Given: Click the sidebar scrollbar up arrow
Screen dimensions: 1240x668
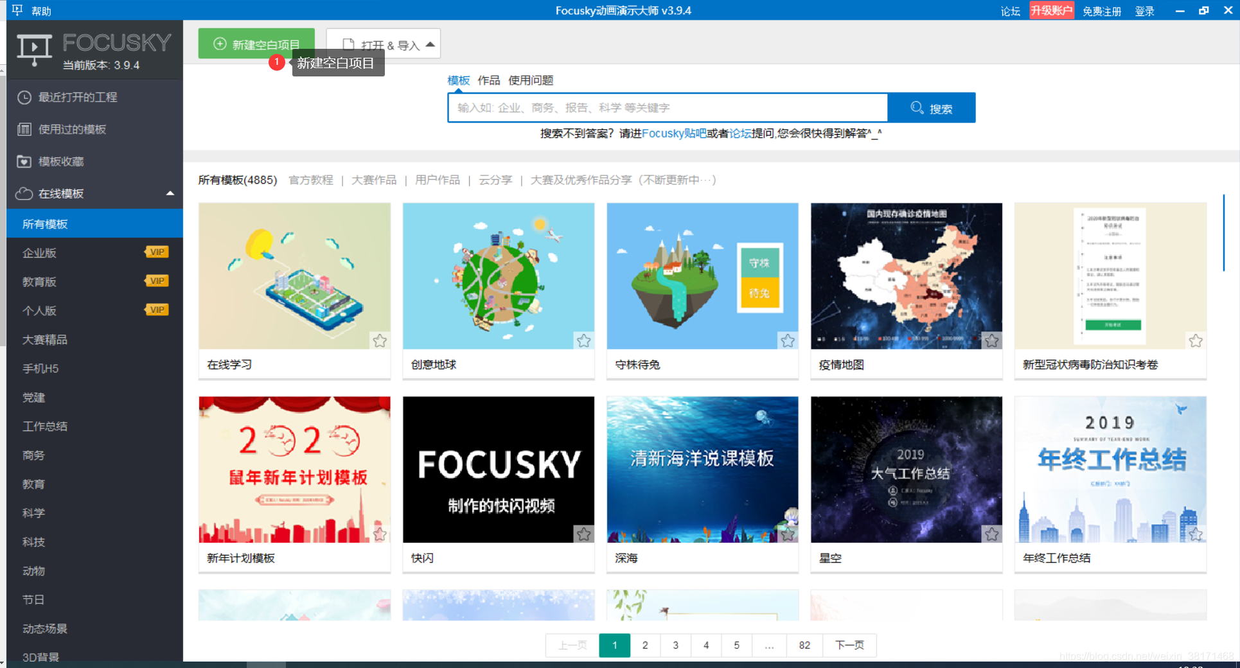Looking at the screenshot, I should click(x=3, y=70).
